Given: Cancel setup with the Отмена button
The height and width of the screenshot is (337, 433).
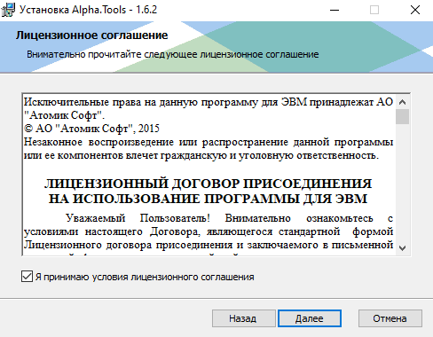Looking at the screenshot, I should pyautogui.click(x=390, y=318).
